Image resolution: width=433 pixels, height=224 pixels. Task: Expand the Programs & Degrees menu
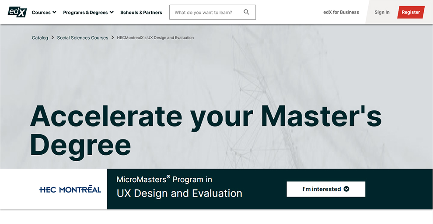[x=88, y=12]
